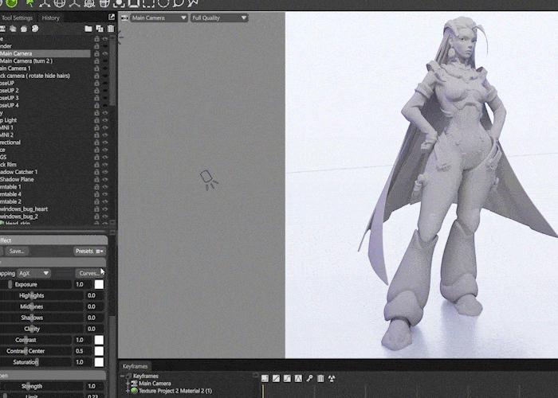The width and height of the screenshot is (558, 398).
Task: Click the camera icon beside Main Camera in Keyframes tree
Action: pos(134,384)
